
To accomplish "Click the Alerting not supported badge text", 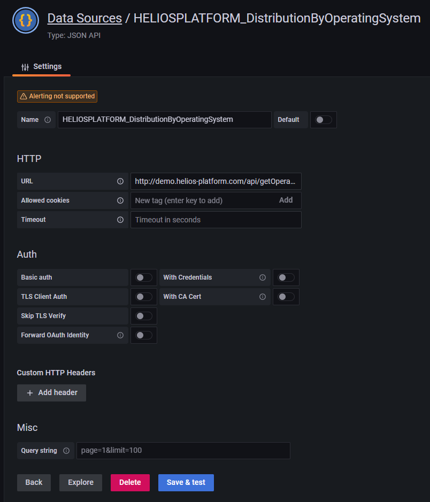I will 62,96.
